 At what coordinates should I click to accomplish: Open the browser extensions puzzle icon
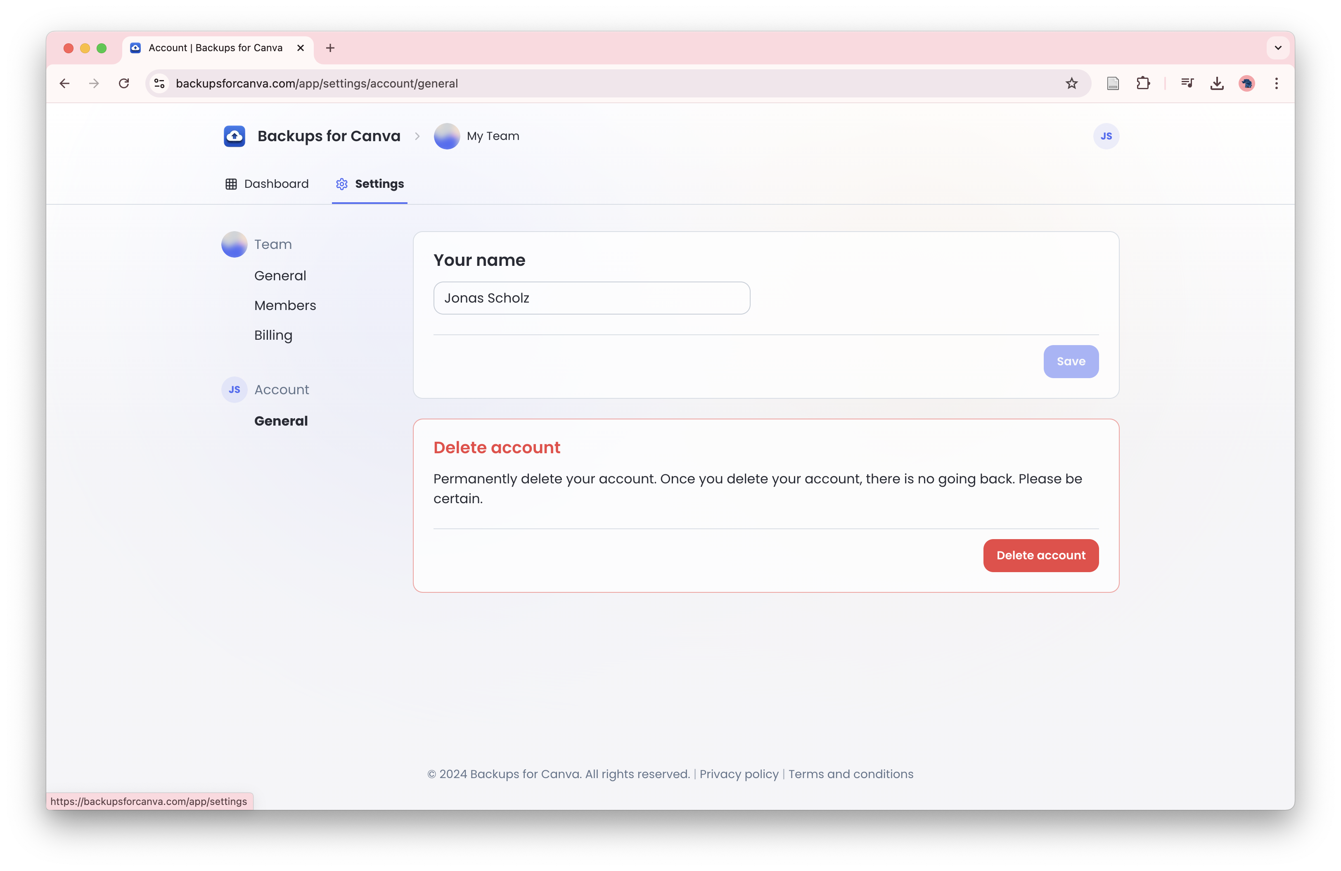coord(1143,83)
